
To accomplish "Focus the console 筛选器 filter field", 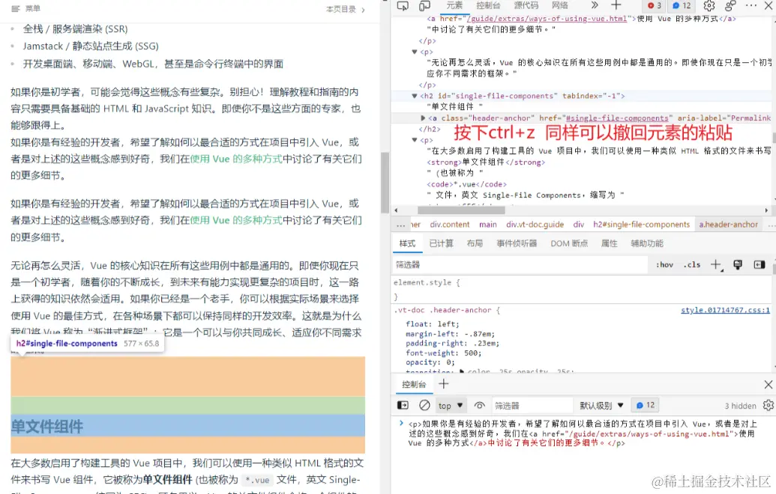I will click(x=532, y=406).
